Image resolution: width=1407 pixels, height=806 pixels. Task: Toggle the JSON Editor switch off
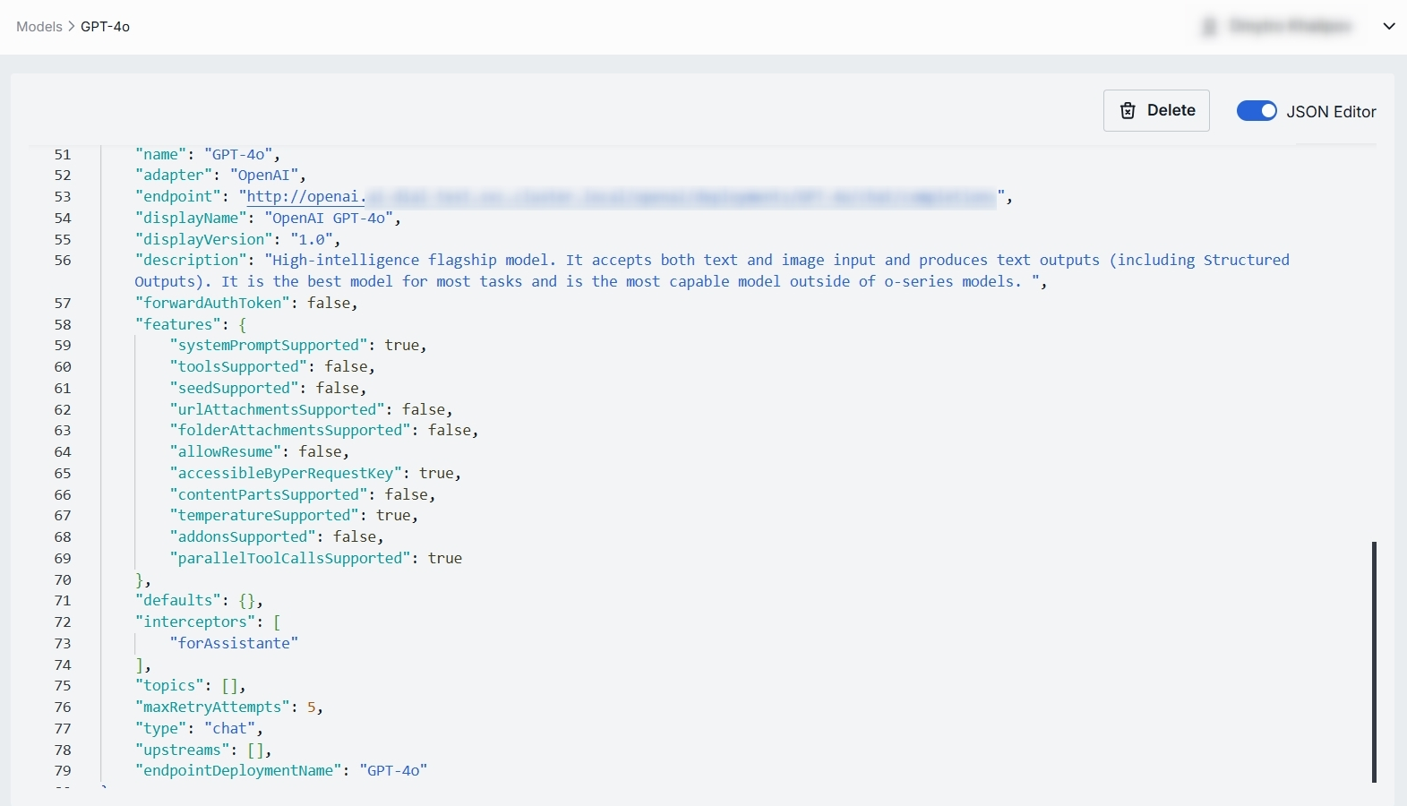point(1257,111)
